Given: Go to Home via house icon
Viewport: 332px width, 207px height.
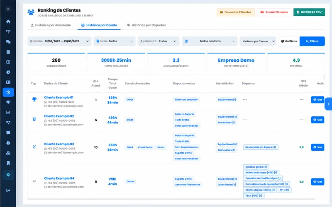Looking at the screenshot, I should tap(8, 22).
